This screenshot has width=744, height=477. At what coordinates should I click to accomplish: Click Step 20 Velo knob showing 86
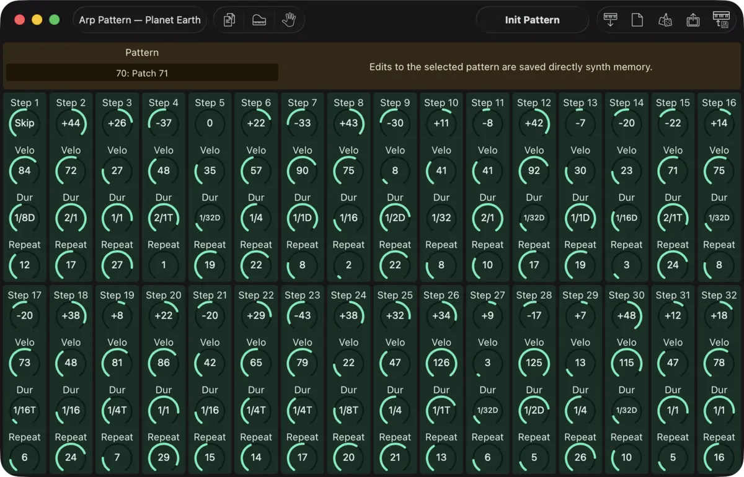164,363
